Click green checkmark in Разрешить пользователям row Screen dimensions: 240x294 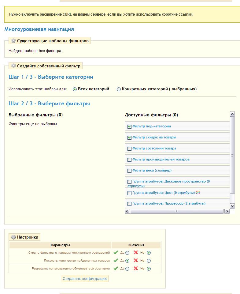coord(116,269)
